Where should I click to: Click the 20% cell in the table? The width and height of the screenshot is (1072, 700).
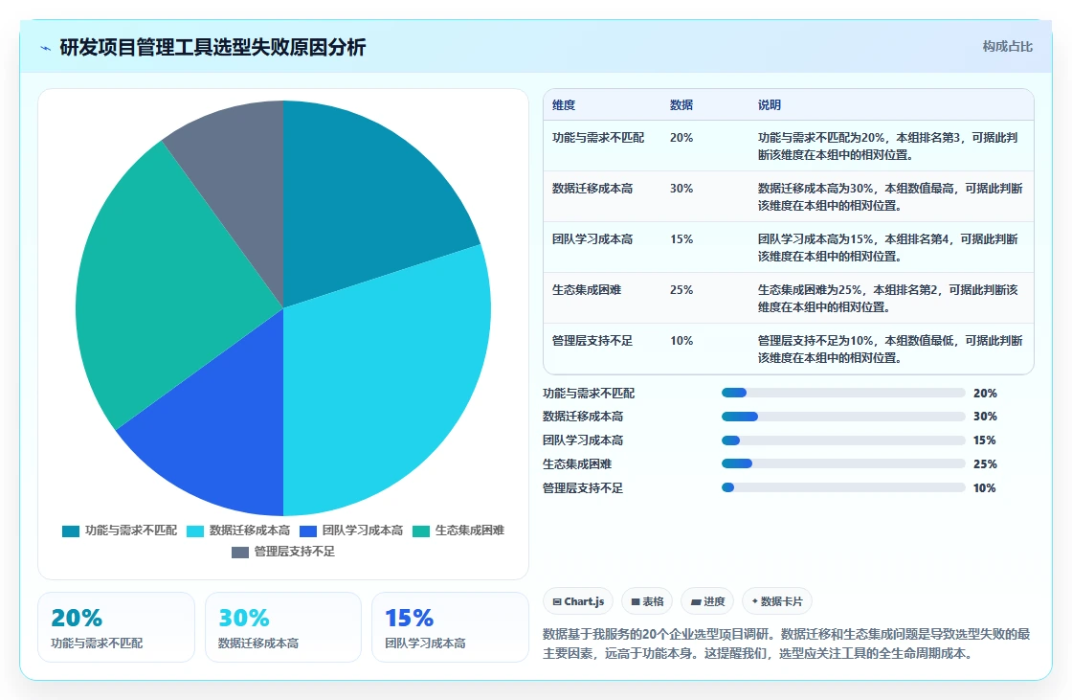point(681,138)
